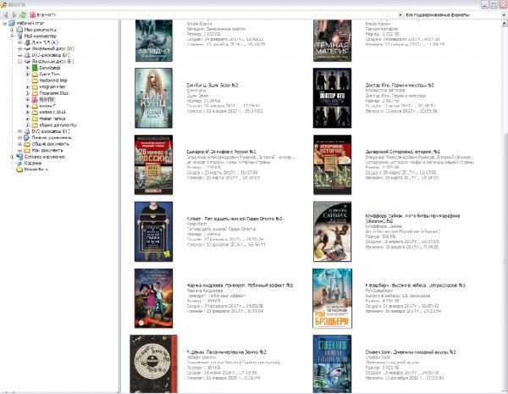This screenshot has height=394, width=508.
Task: Collapse the Рабочий стол tree node
Action: click(4, 24)
